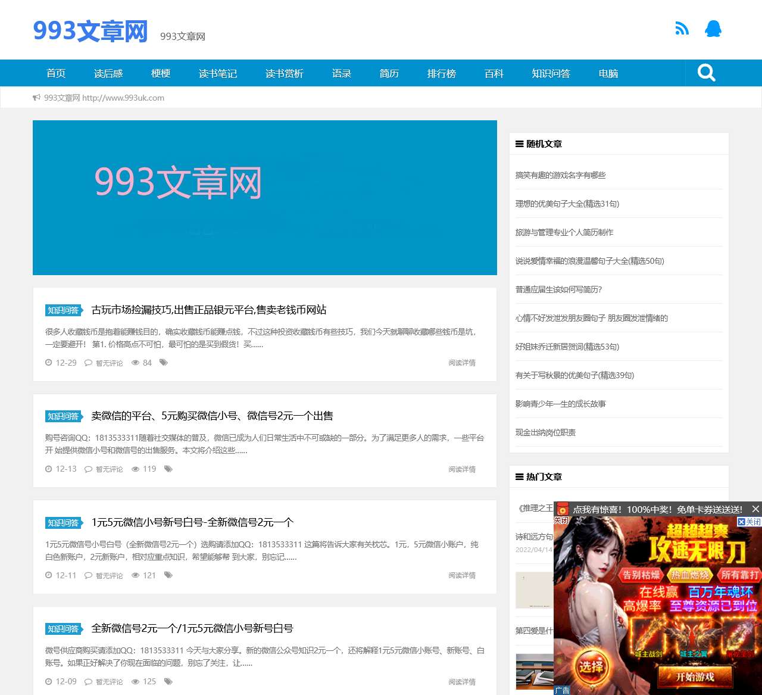Open the RSS feed icon
762x695 pixels.
coord(682,29)
